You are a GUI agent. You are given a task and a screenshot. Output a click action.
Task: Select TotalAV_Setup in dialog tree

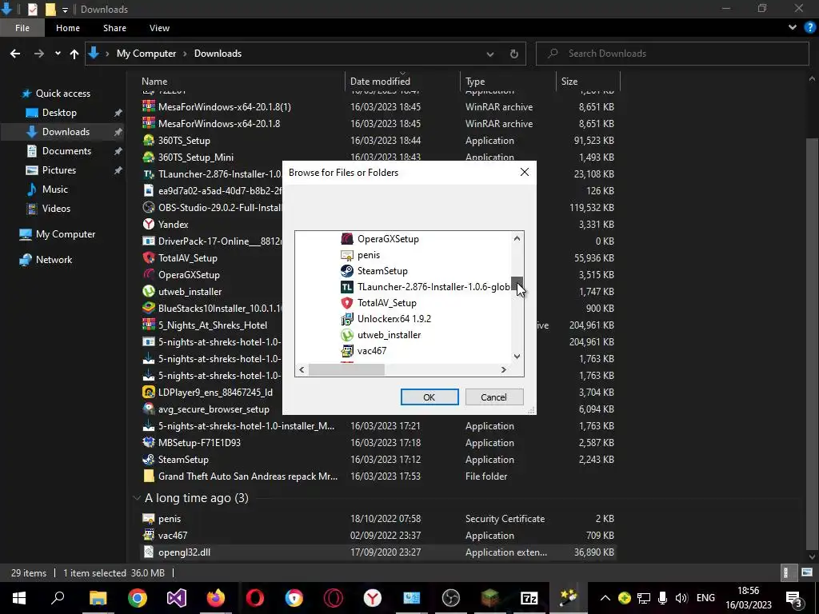(x=387, y=303)
